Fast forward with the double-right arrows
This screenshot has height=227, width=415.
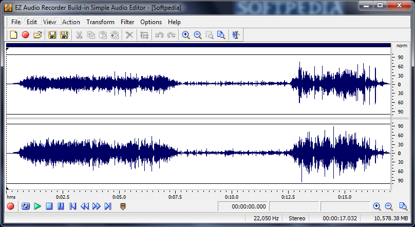click(x=97, y=206)
